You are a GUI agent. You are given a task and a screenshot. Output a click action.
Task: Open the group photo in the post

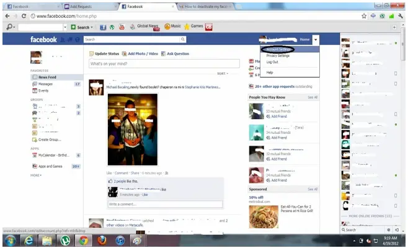click(x=133, y=130)
